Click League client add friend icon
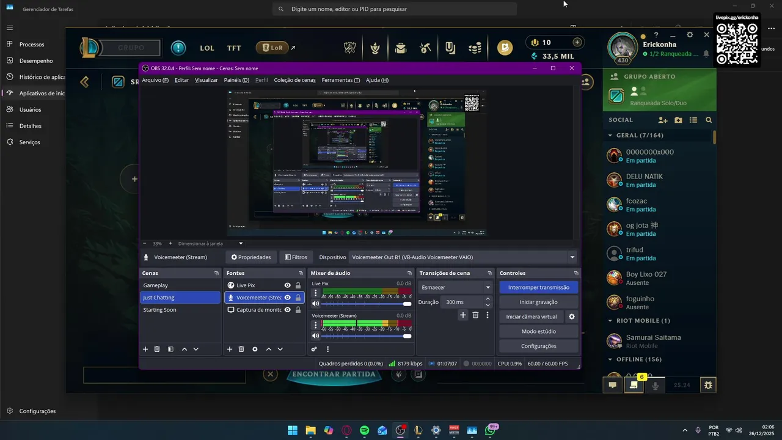Viewport: 782px width, 440px height. tap(662, 120)
